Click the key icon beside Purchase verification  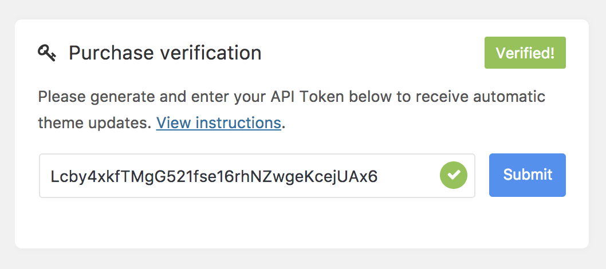coord(47,53)
